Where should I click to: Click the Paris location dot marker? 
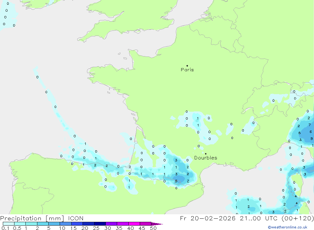click(x=187, y=66)
